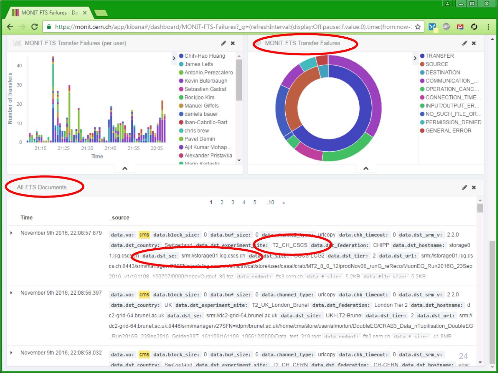Screen dimensions: 498x373
Task: Toggle the GENERAL ERROR legend entry
Action: [448, 131]
